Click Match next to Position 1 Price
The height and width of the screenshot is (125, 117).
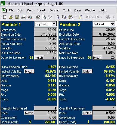[29, 113]
